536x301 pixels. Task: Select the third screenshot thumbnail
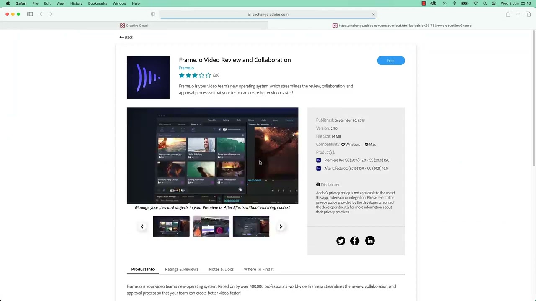pyautogui.click(x=251, y=226)
